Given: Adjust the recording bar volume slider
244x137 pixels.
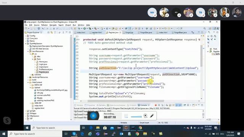Looking at the screenshot, I should pyautogui.click(x=136, y=117).
